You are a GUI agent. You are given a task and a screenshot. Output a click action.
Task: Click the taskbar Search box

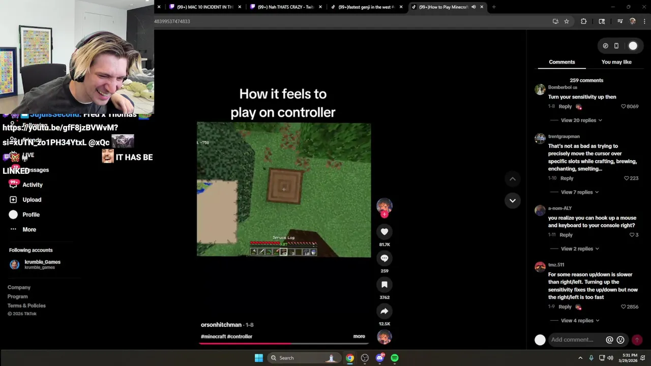coord(305,358)
